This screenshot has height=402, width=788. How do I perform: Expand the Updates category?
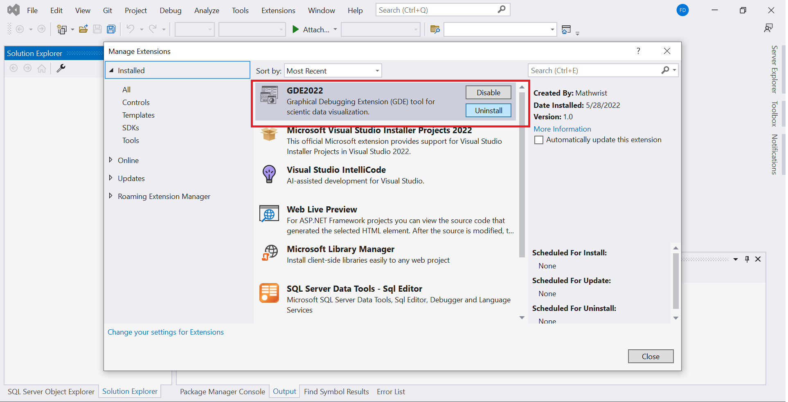click(x=111, y=178)
